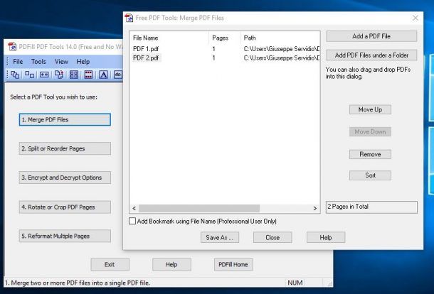The image size is (434, 294).
Task: Click the header and footer film-strip toolbar icon
Action: pos(88,75)
